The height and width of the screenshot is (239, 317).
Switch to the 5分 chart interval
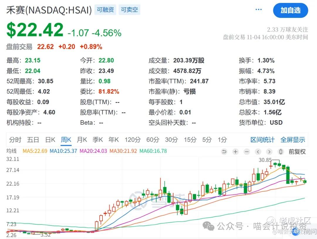tap(207, 140)
